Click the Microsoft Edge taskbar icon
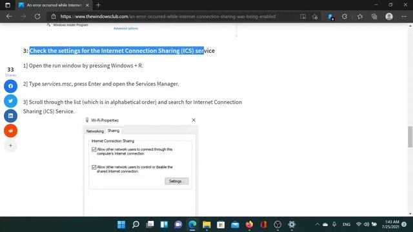413x232 pixels. [192, 224]
